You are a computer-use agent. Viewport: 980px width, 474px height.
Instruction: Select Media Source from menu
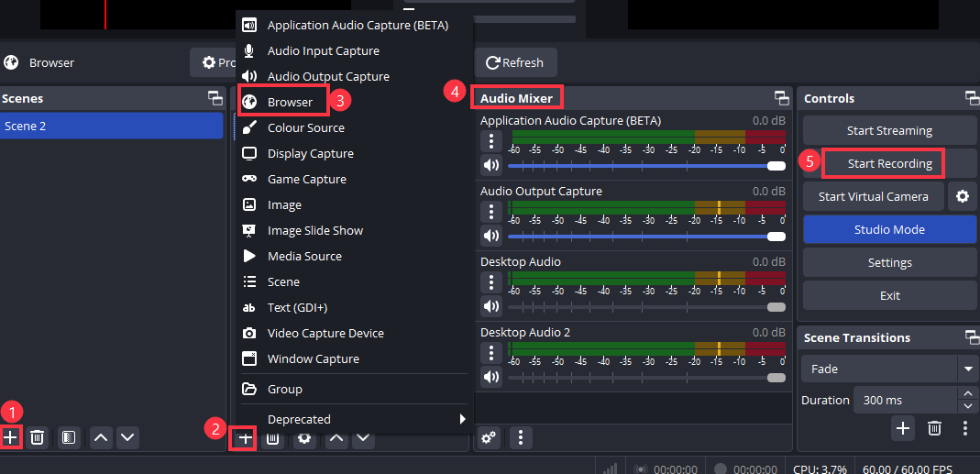[355, 256]
